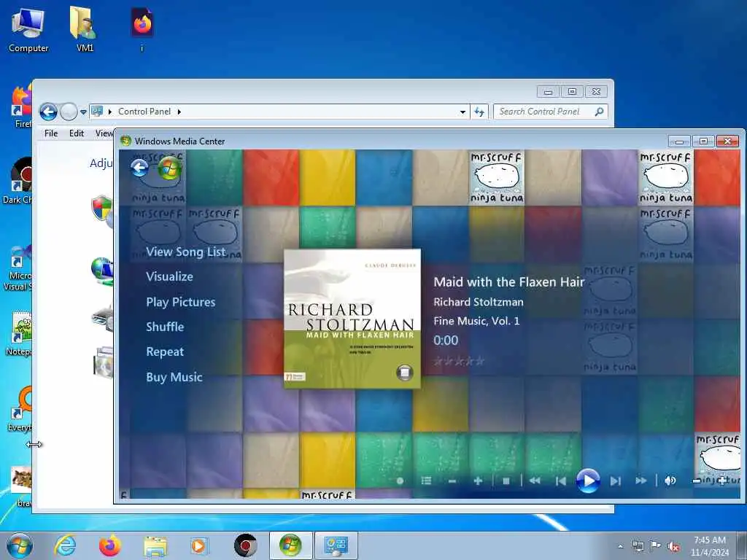747x560 pixels.
Task: Select Visualize option
Action: tap(169, 276)
